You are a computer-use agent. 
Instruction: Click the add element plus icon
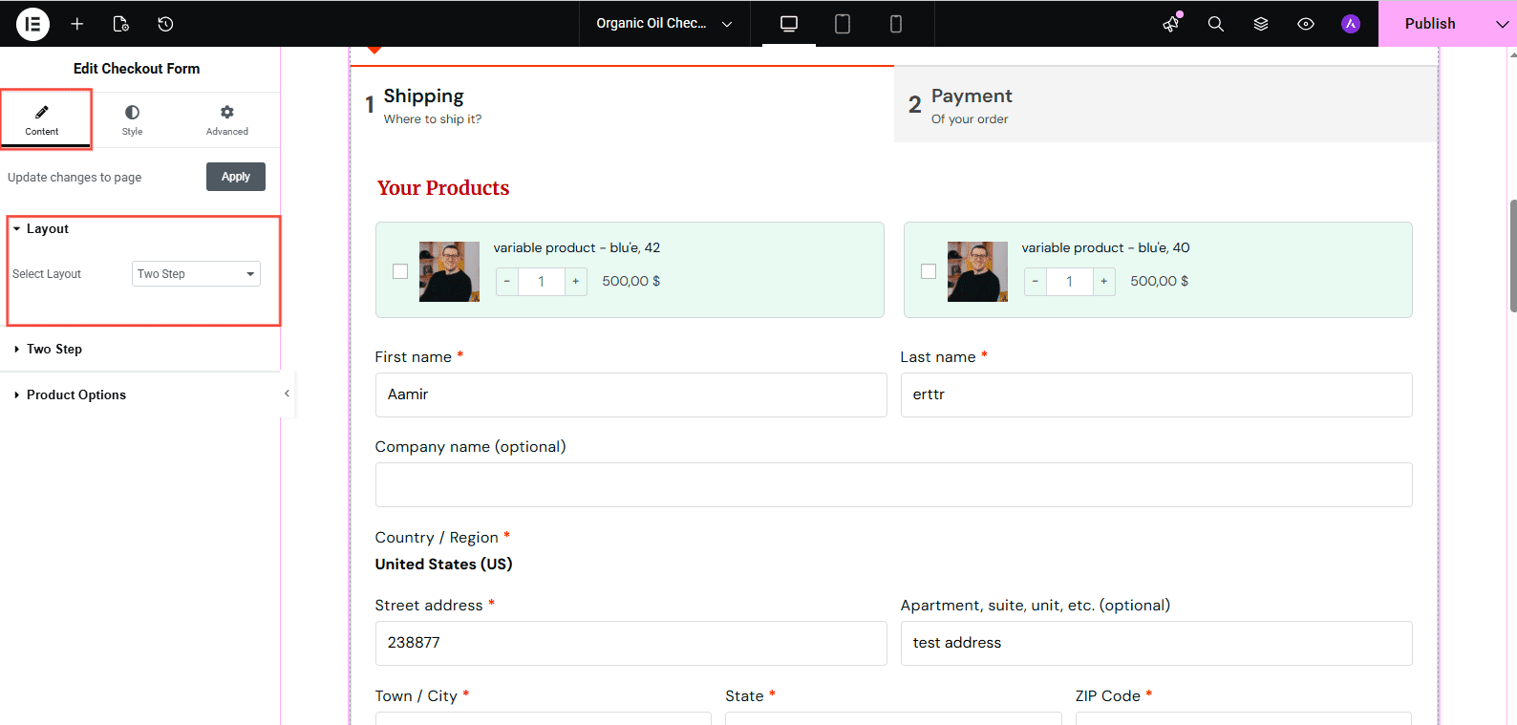pyautogui.click(x=77, y=24)
